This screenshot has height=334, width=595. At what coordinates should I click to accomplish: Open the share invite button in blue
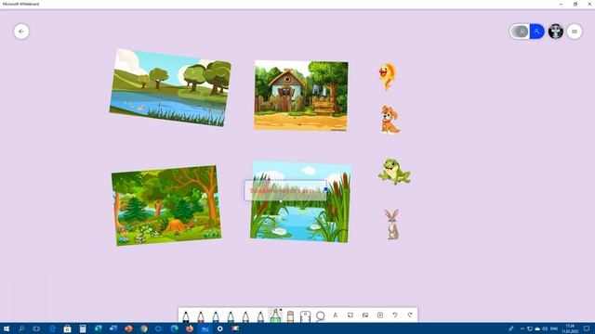tap(537, 32)
